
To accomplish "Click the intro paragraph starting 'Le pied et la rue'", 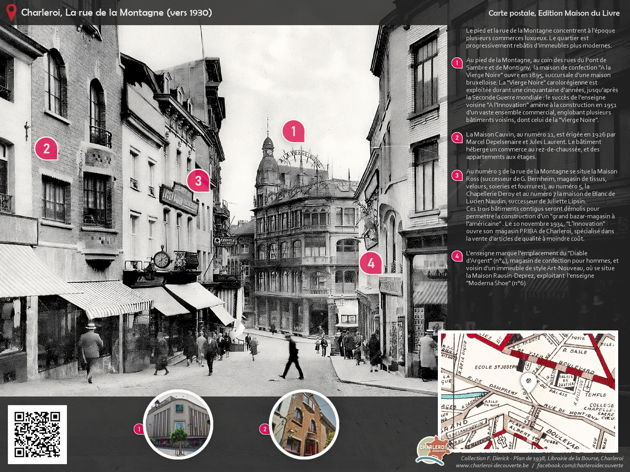I will 541,38.
